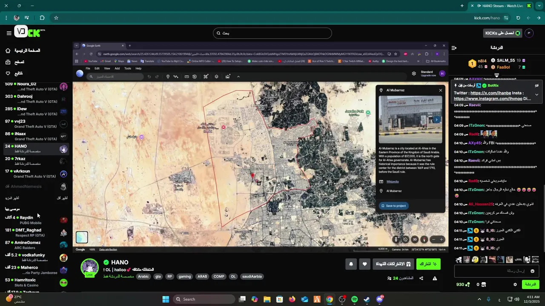Click the share stream icon
The width and height of the screenshot is (545, 306).
pyautogui.click(x=421, y=278)
